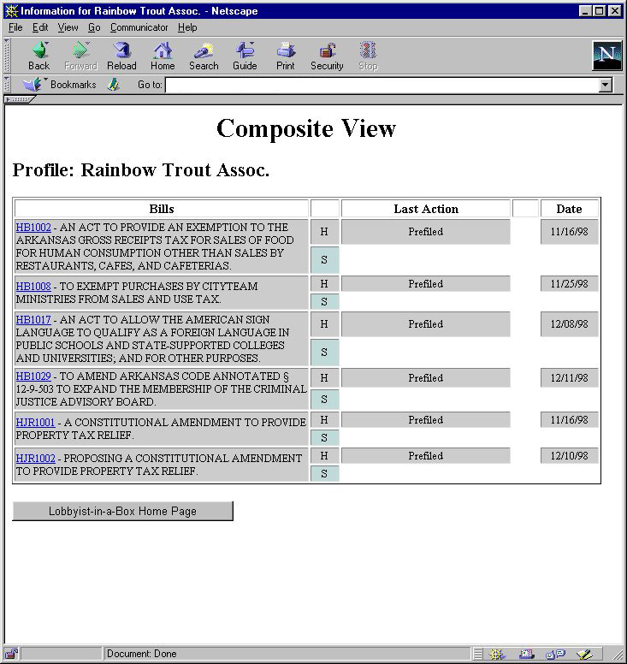Click the status bar security lock icon
Image resolution: width=627 pixels, height=664 pixels.
coord(11,654)
